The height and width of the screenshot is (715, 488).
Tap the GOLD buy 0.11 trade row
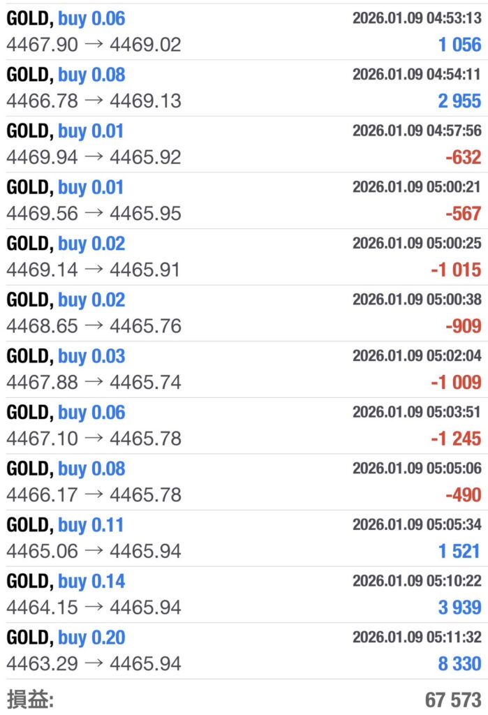point(66,525)
